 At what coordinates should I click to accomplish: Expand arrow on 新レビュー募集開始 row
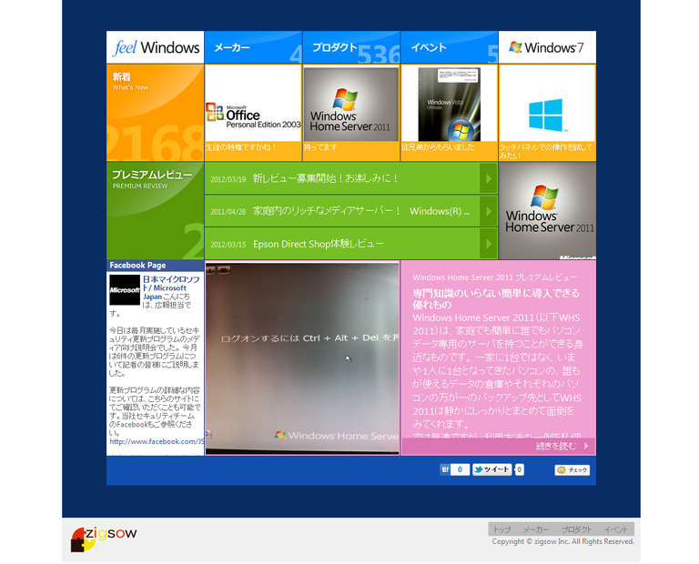tap(489, 178)
